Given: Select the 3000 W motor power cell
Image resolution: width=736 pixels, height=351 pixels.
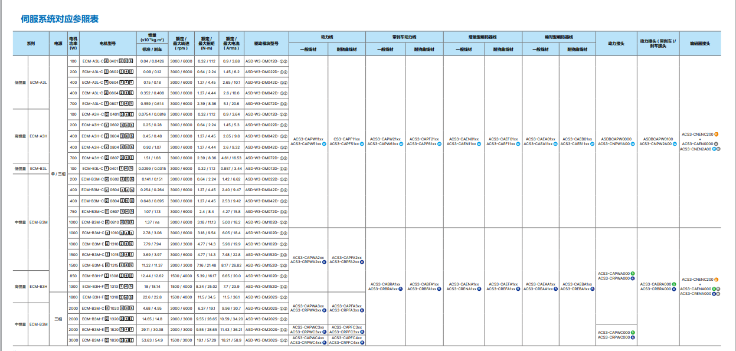Looking at the screenshot, I should (x=73, y=340).
